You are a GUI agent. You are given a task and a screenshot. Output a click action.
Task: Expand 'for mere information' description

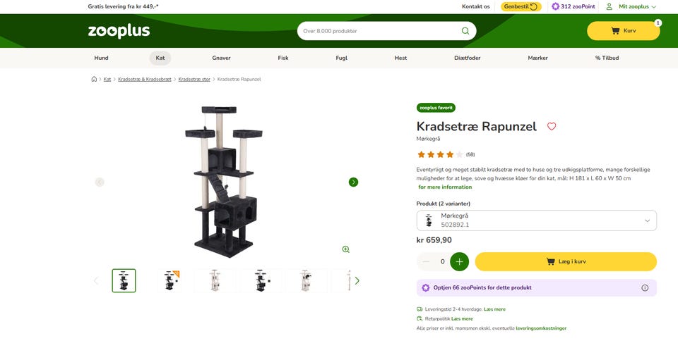pos(445,187)
